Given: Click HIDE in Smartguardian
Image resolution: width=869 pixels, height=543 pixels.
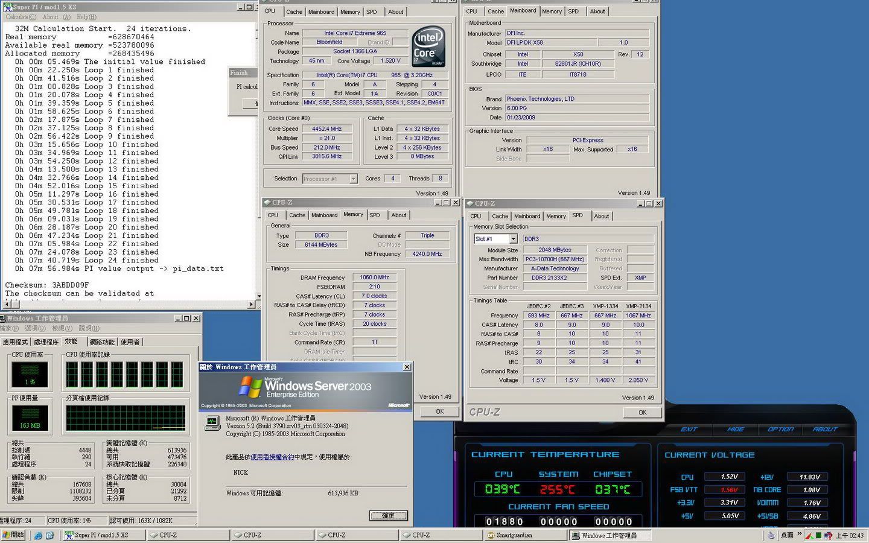Looking at the screenshot, I should click(735, 430).
